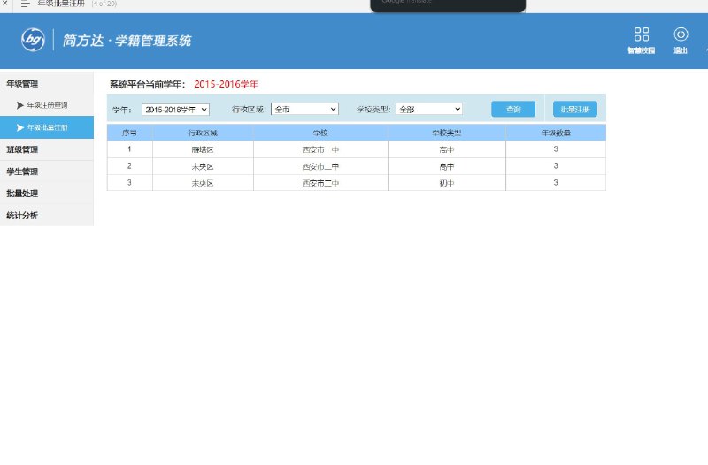Click 西安市二中 cell in row 2
708x465 pixels.
pos(320,166)
